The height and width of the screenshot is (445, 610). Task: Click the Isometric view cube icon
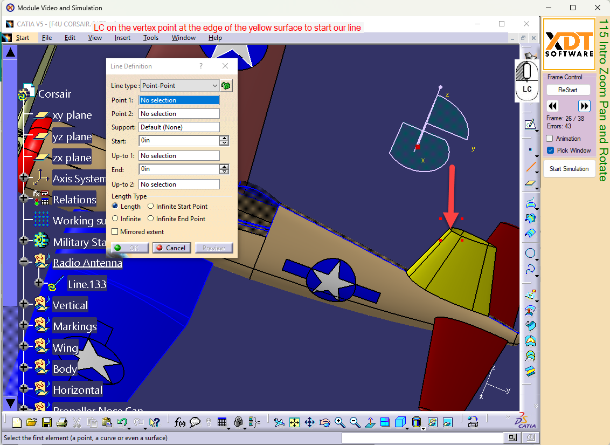click(400, 422)
